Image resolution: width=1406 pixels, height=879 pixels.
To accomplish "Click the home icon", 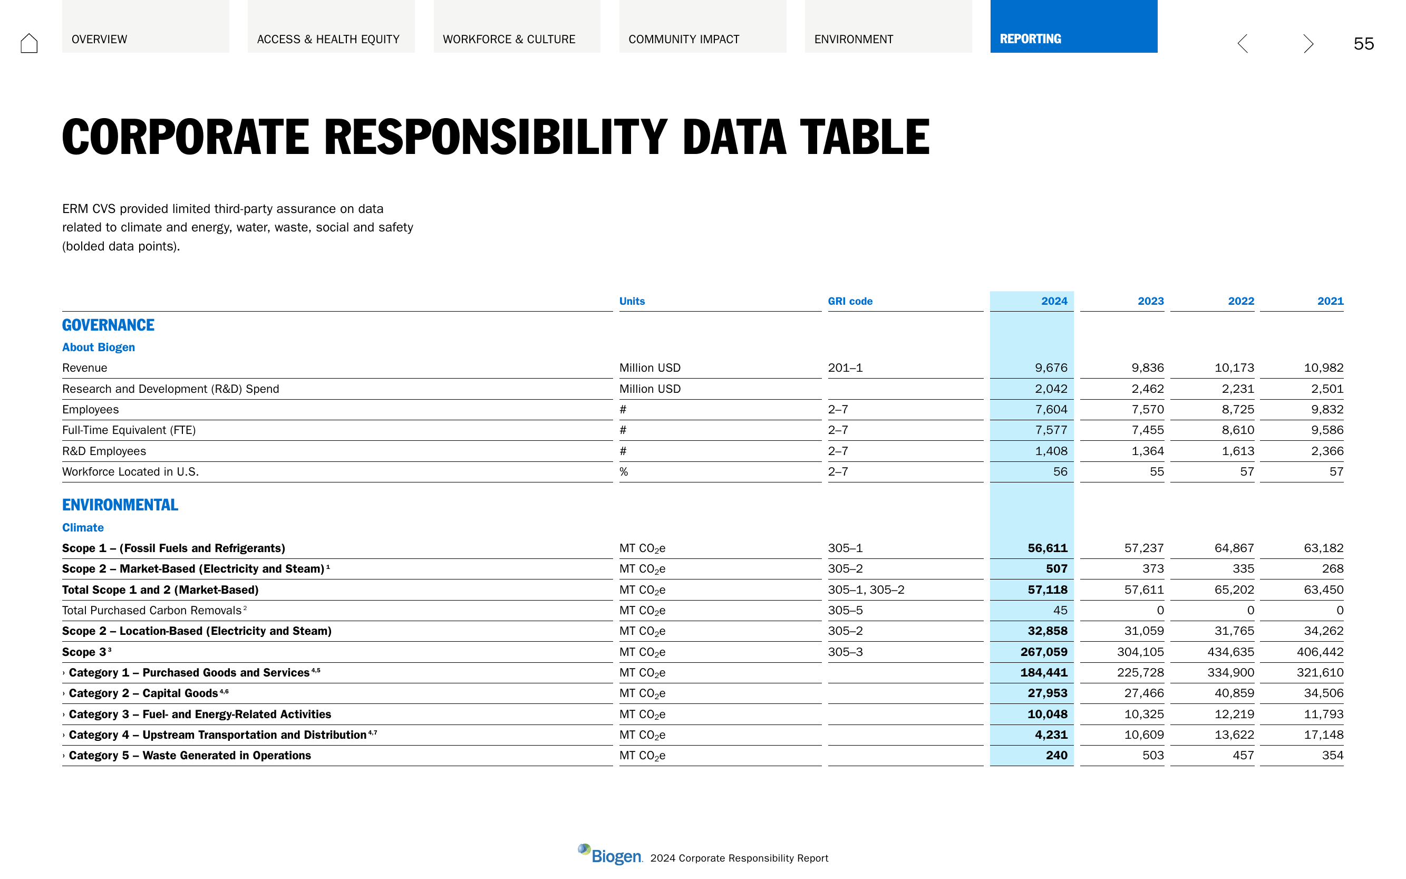I will [x=29, y=43].
